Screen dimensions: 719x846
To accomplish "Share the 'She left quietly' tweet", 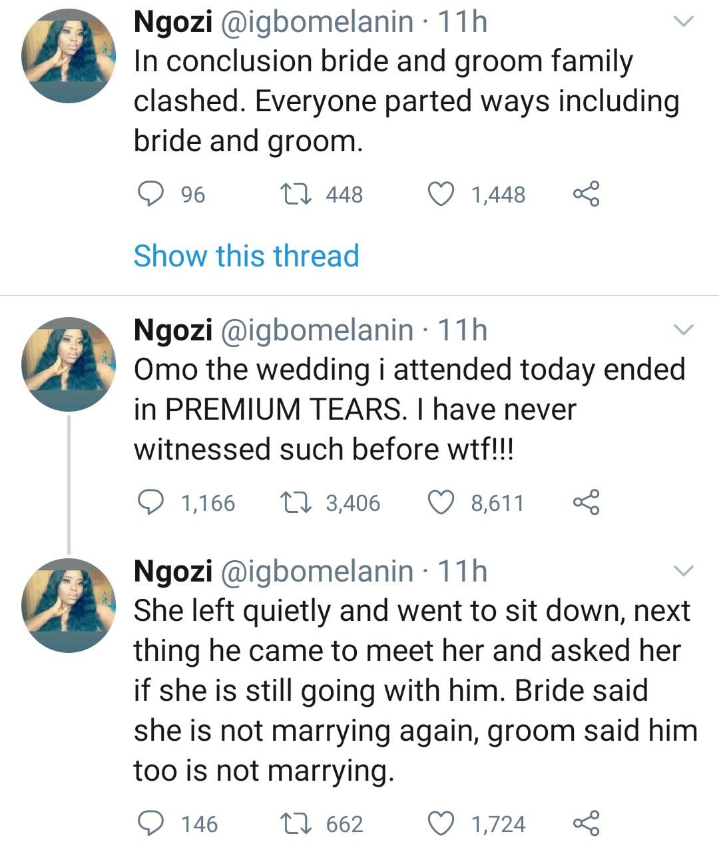I will point(586,824).
